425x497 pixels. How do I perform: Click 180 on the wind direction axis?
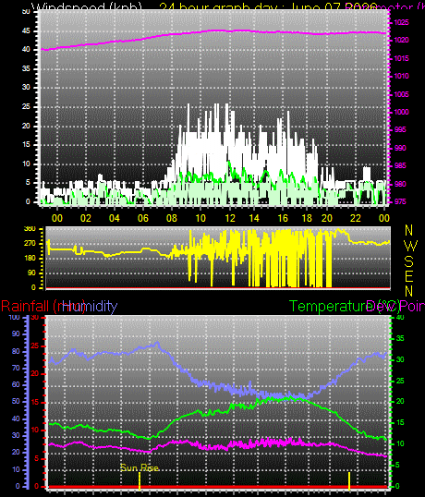click(30, 259)
